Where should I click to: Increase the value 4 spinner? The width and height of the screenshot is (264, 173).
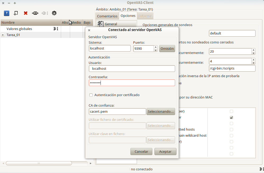click(x=254, y=60)
